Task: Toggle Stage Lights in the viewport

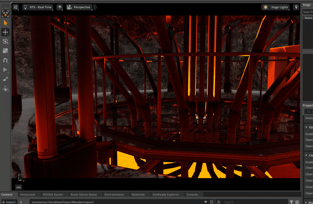Action: tap(275, 7)
